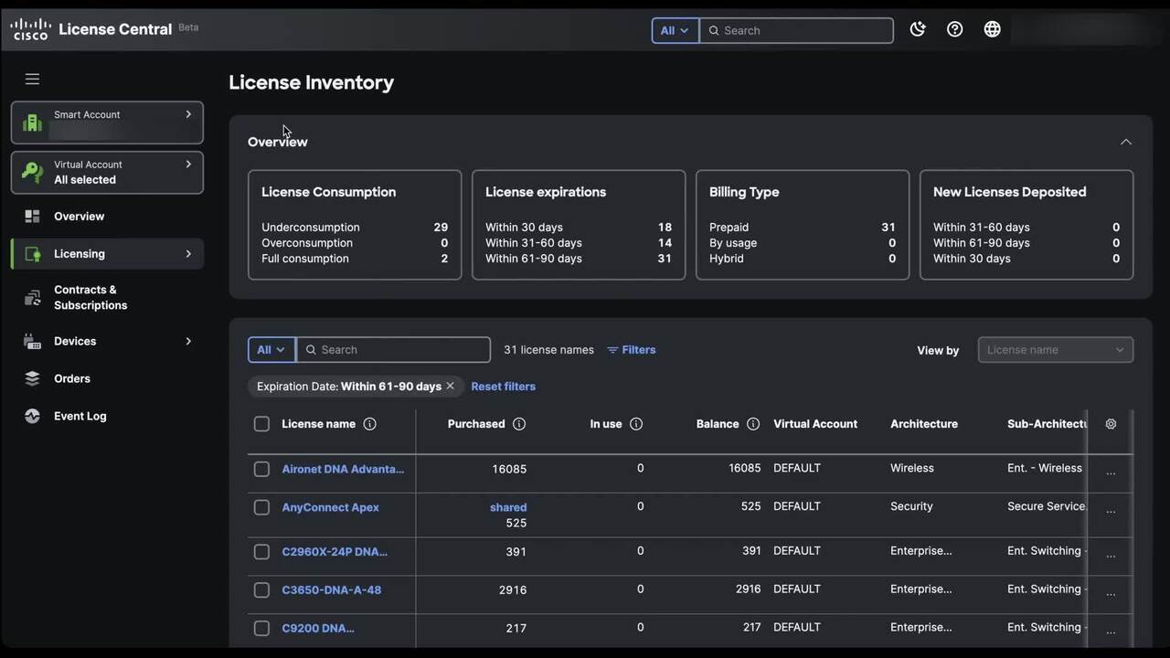Click the Devices sidebar icon
The image size is (1170, 658).
(33, 342)
